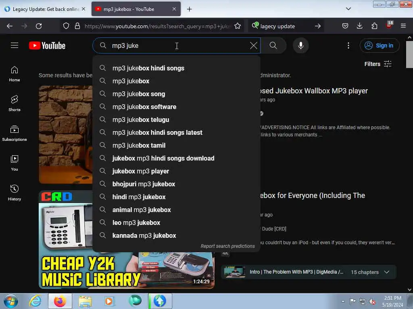Image resolution: width=413 pixels, height=309 pixels.
Task: Click the page vertical scrollbar thumb
Action: [x=409, y=54]
